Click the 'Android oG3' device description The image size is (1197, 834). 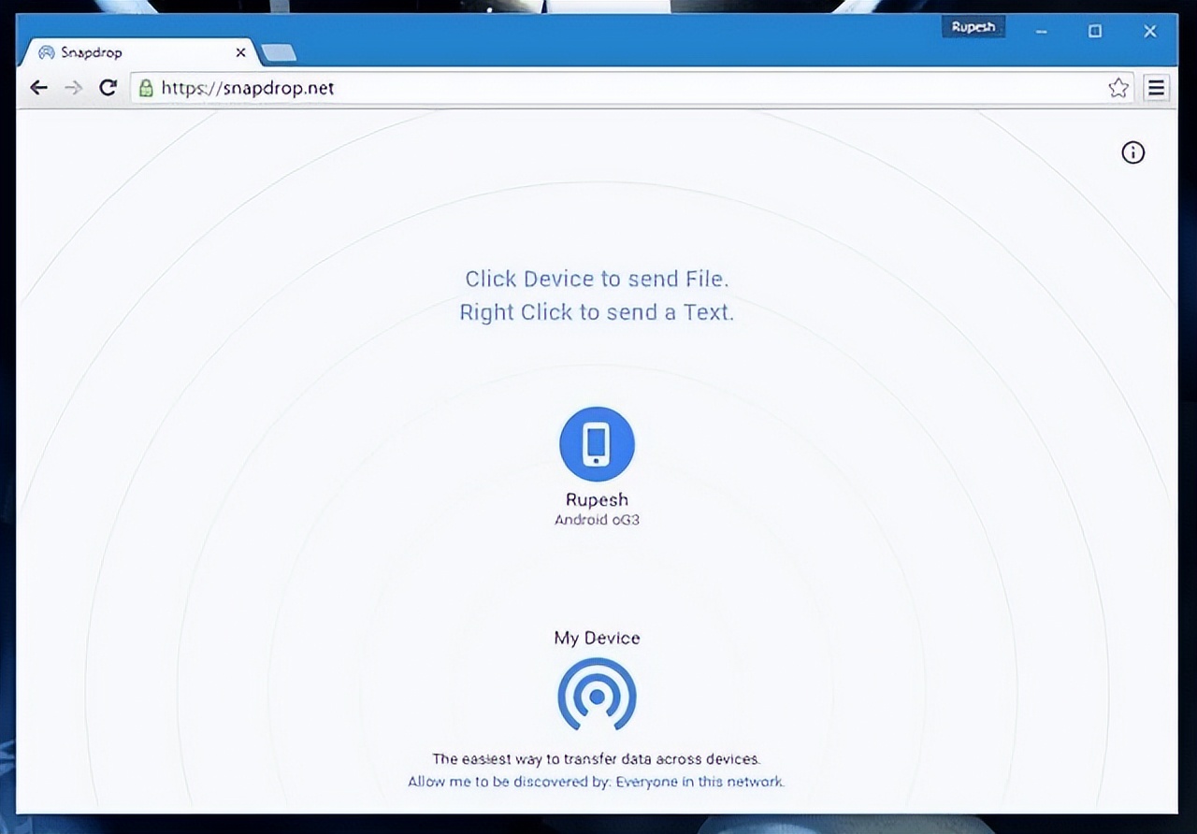[597, 520]
